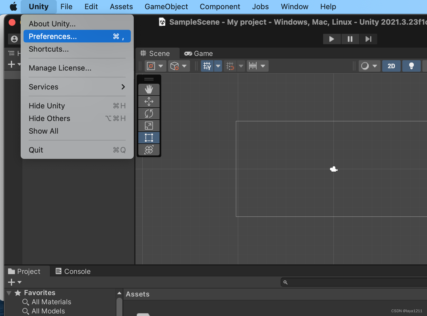Click the Step forward button
The width and height of the screenshot is (427, 316).
pos(368,39)
